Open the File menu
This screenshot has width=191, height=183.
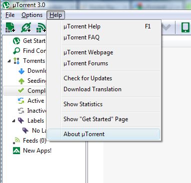click(10, 15)
